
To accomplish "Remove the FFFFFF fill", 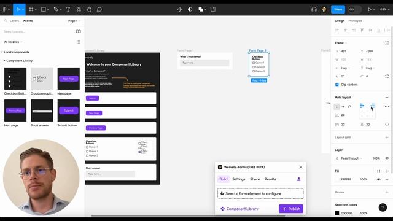I will (387, 179).
